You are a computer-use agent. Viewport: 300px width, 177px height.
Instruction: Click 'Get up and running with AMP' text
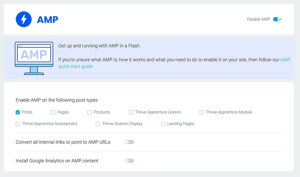click(99, 46)
